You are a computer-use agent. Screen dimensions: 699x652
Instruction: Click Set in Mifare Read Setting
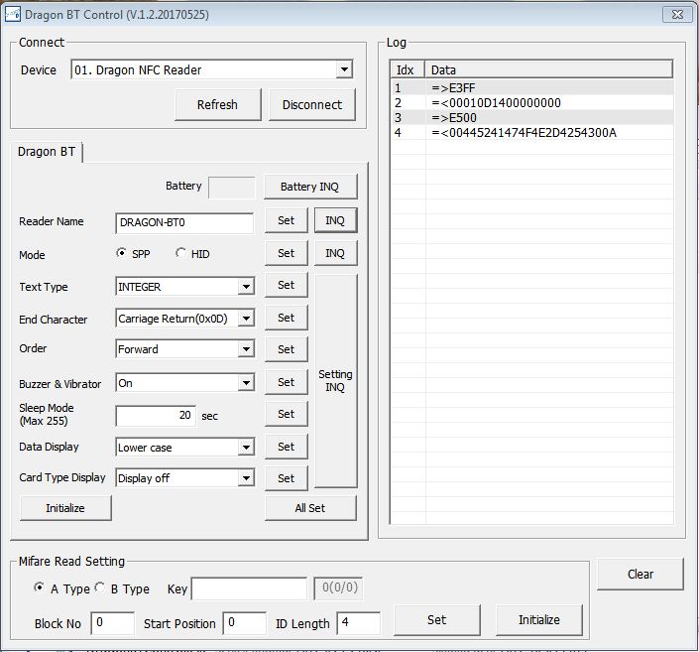pyautogui.click(x=437, y=620)
